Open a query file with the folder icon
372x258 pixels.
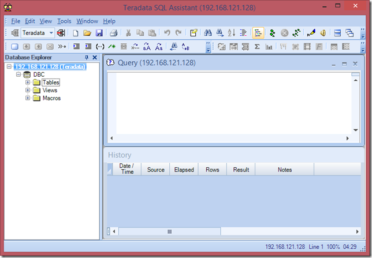pyautogui.click(x=87, y=33)
